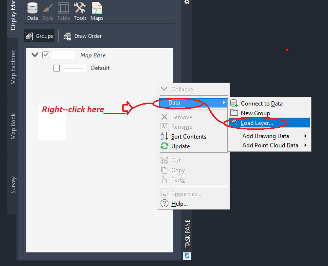Click the blue C icon below task pane

(x=187, y=256)
